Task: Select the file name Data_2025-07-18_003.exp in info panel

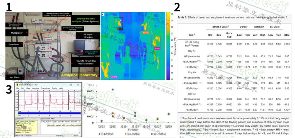Action: click(25, 122)
